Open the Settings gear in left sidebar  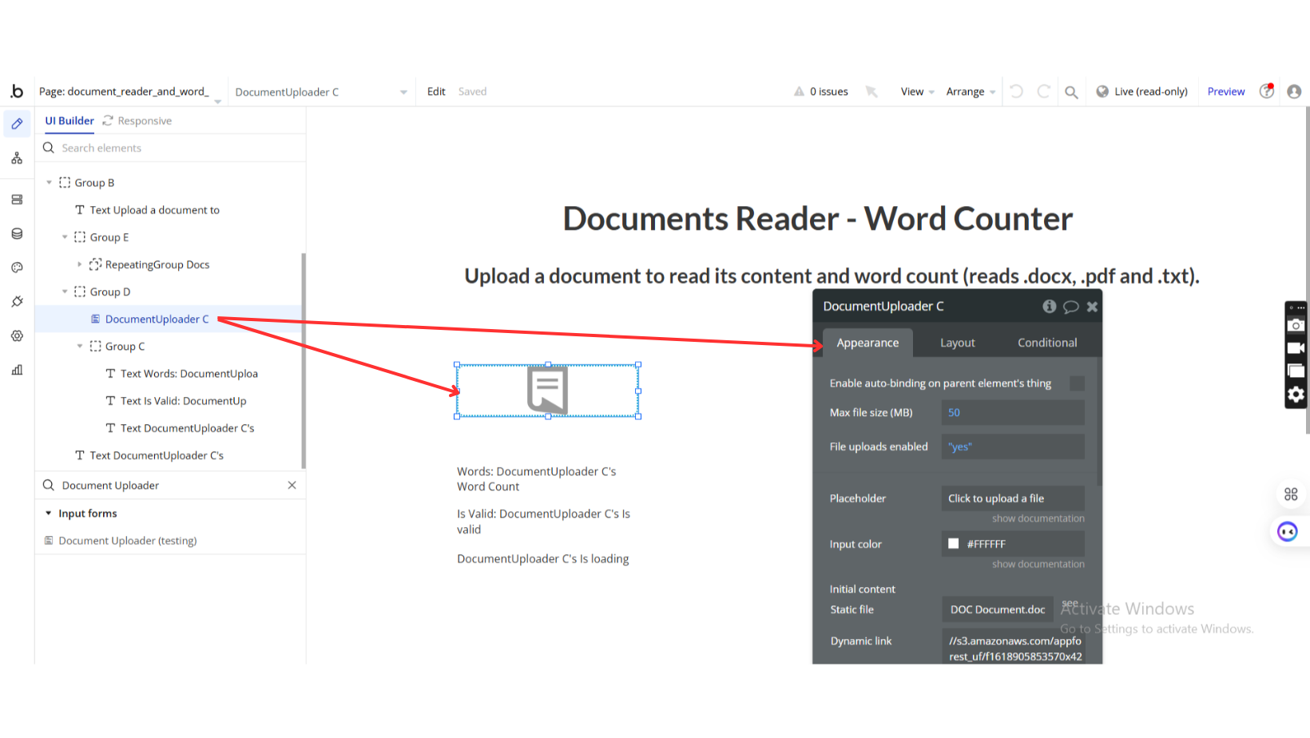click(x=17, y=336)
